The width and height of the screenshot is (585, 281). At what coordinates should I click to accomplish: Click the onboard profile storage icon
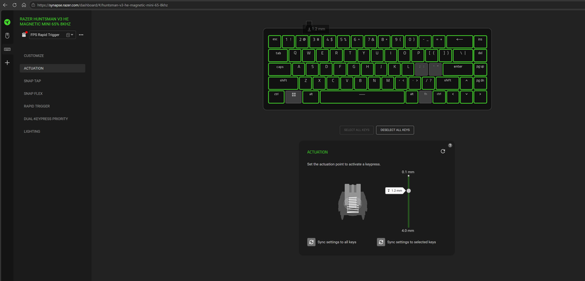pos(24,34)
